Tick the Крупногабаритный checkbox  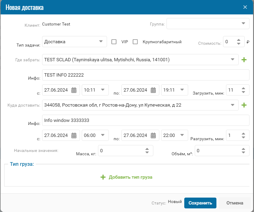click(x=135, y=42)
